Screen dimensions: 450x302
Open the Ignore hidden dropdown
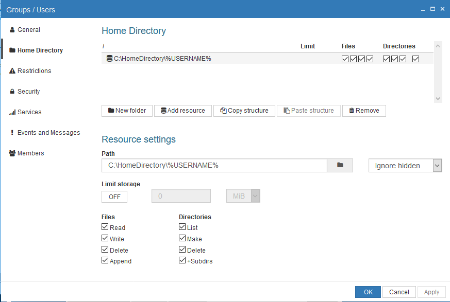pos(405,166)
